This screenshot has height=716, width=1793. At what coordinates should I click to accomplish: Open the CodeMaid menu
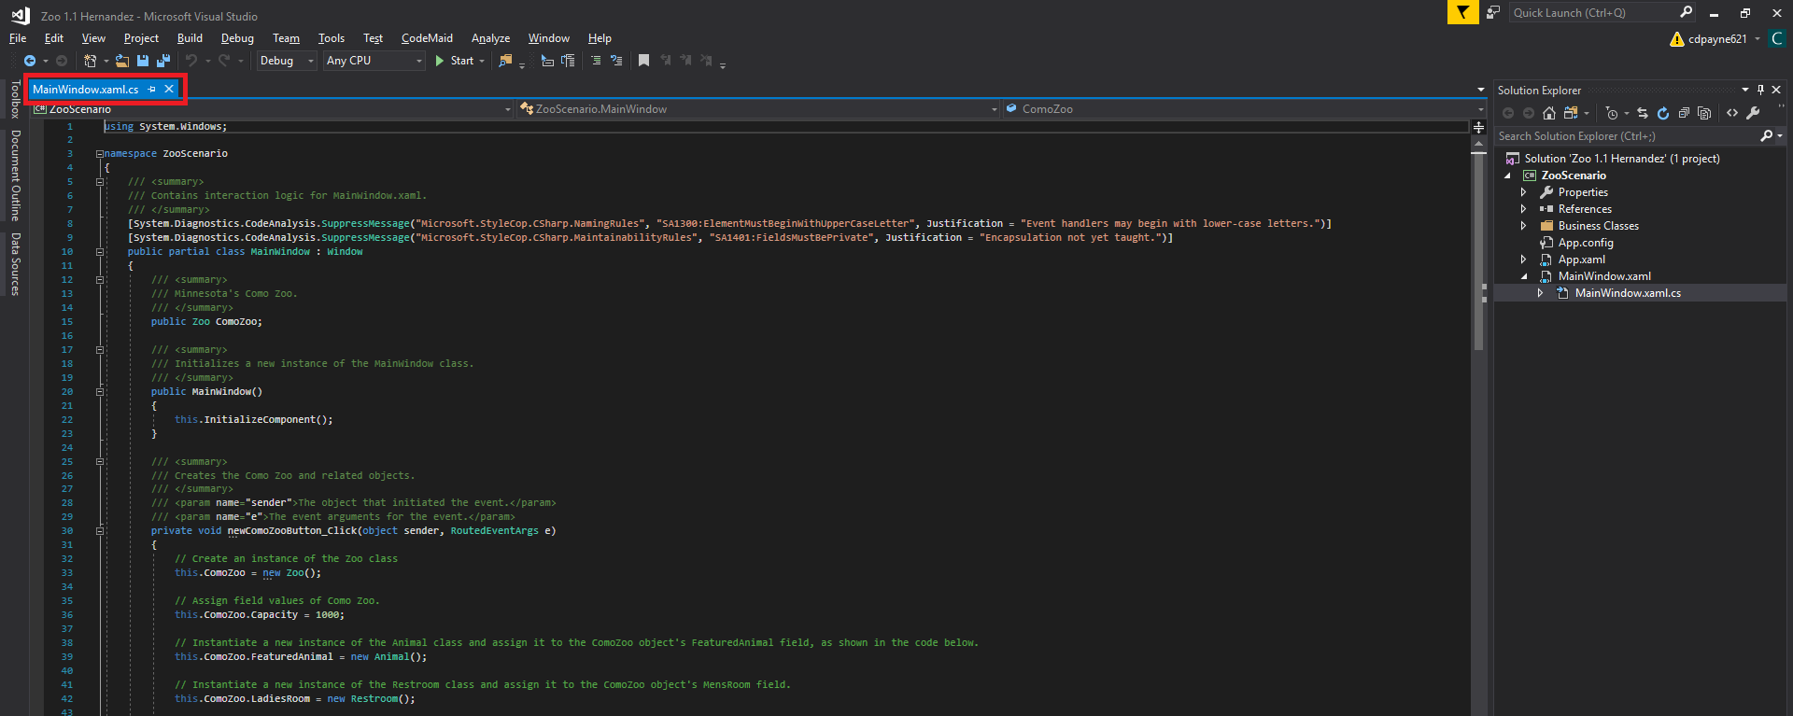[427, 38]
